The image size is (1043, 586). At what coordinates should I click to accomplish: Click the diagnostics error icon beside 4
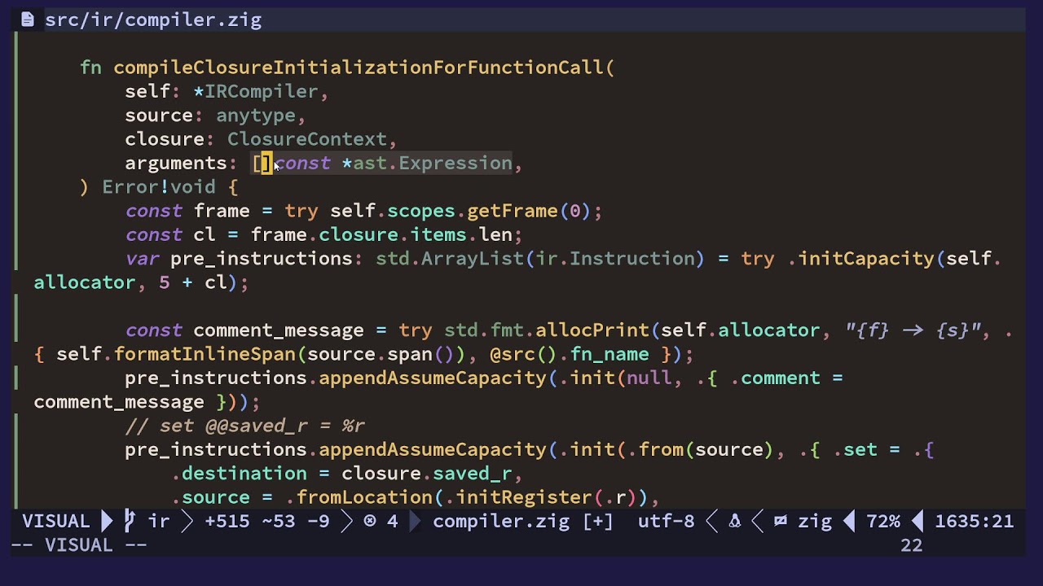click(370, 521)
